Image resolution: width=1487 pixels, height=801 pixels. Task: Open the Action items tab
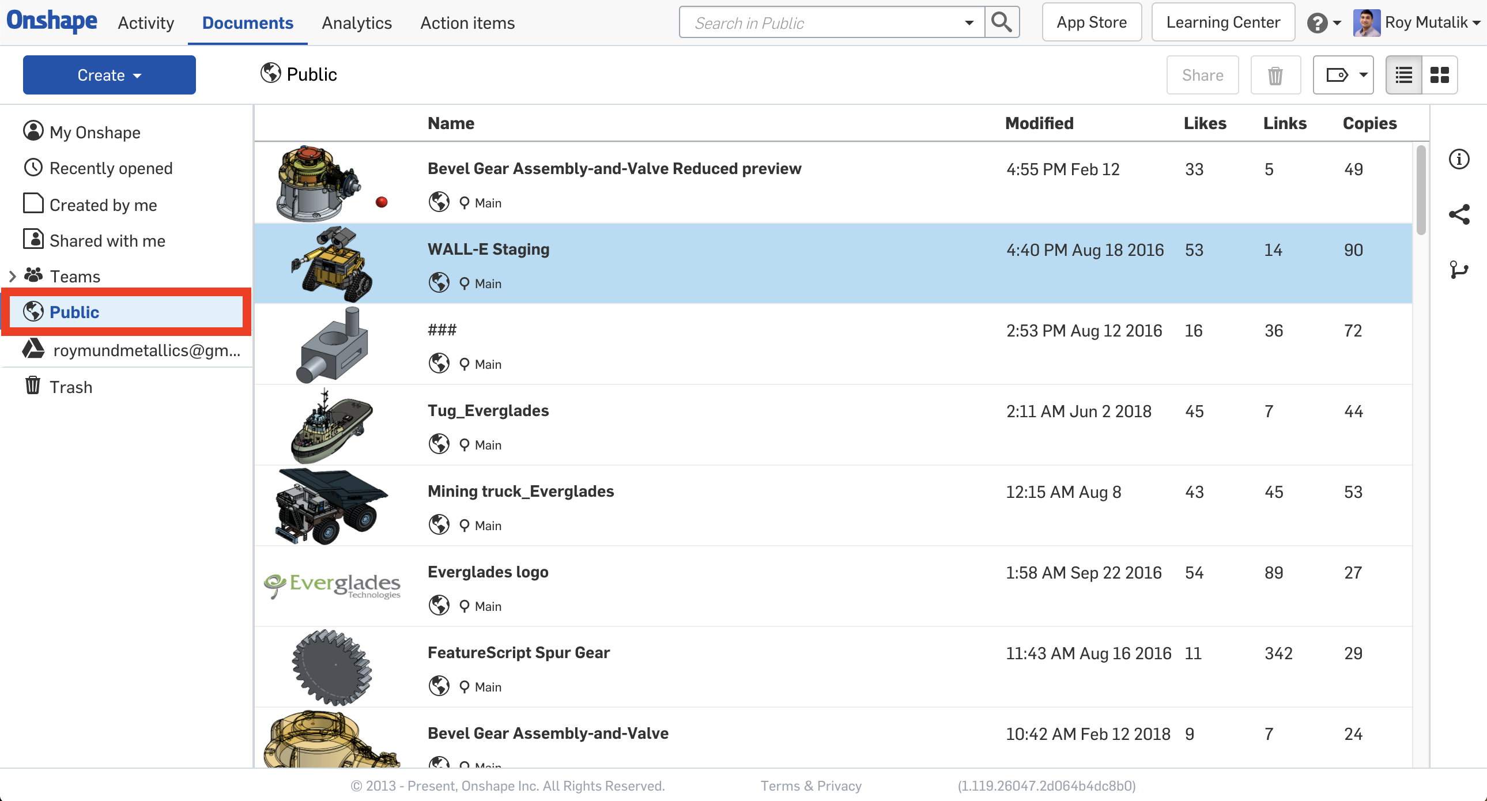coord(467,23)
